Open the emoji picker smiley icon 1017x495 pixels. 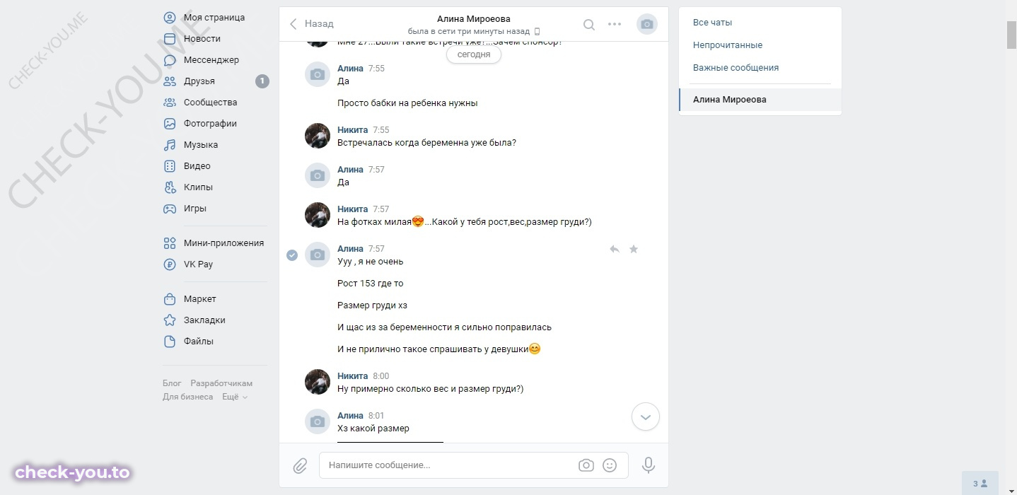[610, 465]
